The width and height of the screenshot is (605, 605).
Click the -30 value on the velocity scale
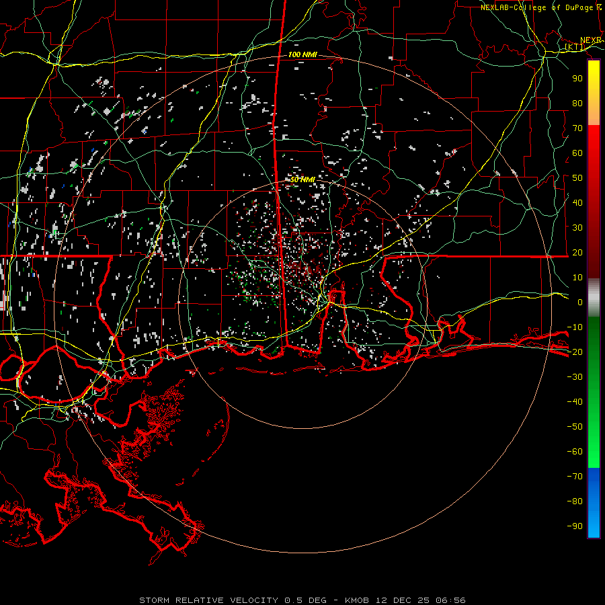[x=575, y=377]
